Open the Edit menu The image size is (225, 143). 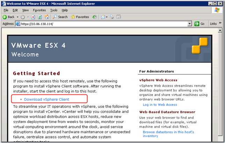pyautogui.click(x=15, y=10)
